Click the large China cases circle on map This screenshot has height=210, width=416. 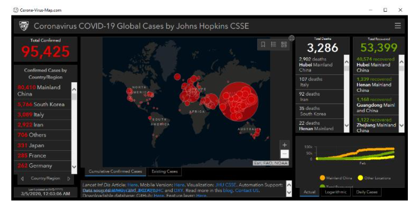[238, 101]
